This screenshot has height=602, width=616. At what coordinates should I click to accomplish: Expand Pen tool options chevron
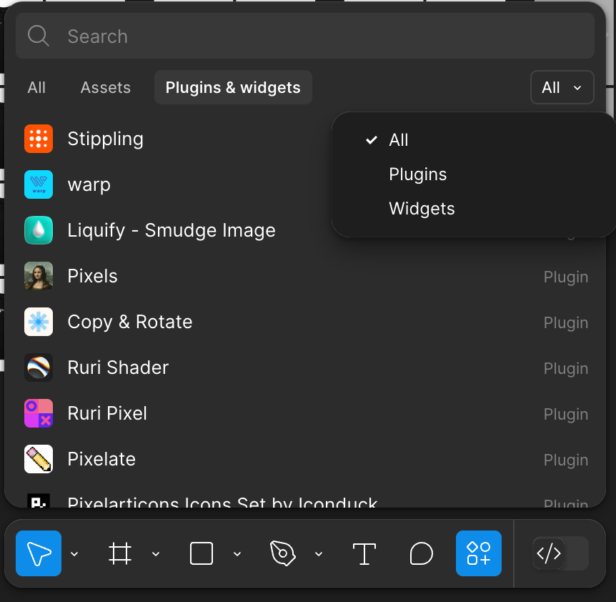(319, 553)
